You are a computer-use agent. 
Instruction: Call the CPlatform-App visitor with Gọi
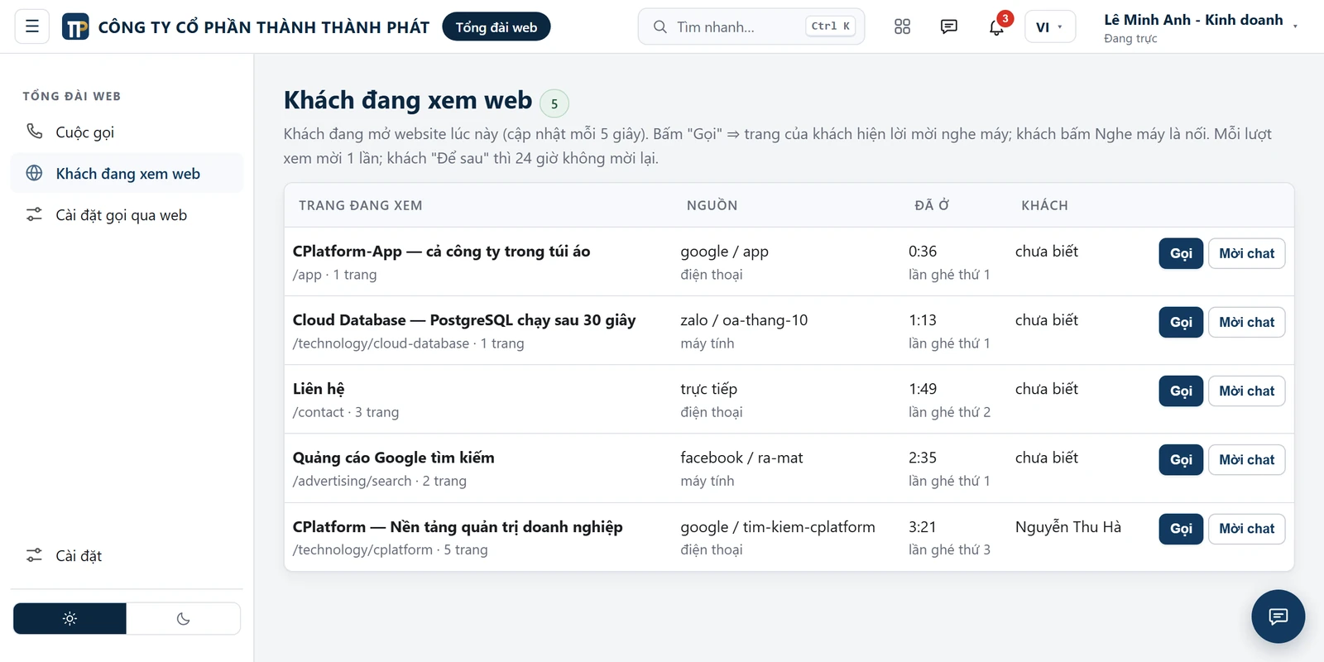pyautogui.click(x=1181, y=253)
